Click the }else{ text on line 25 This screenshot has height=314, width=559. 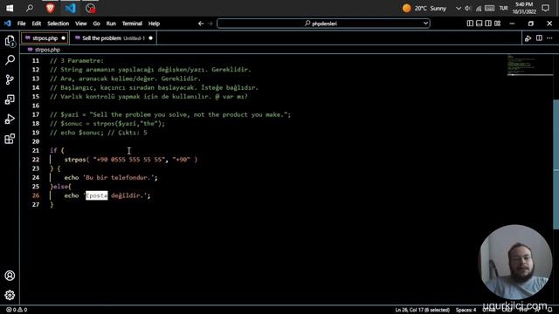coord(60,187)
